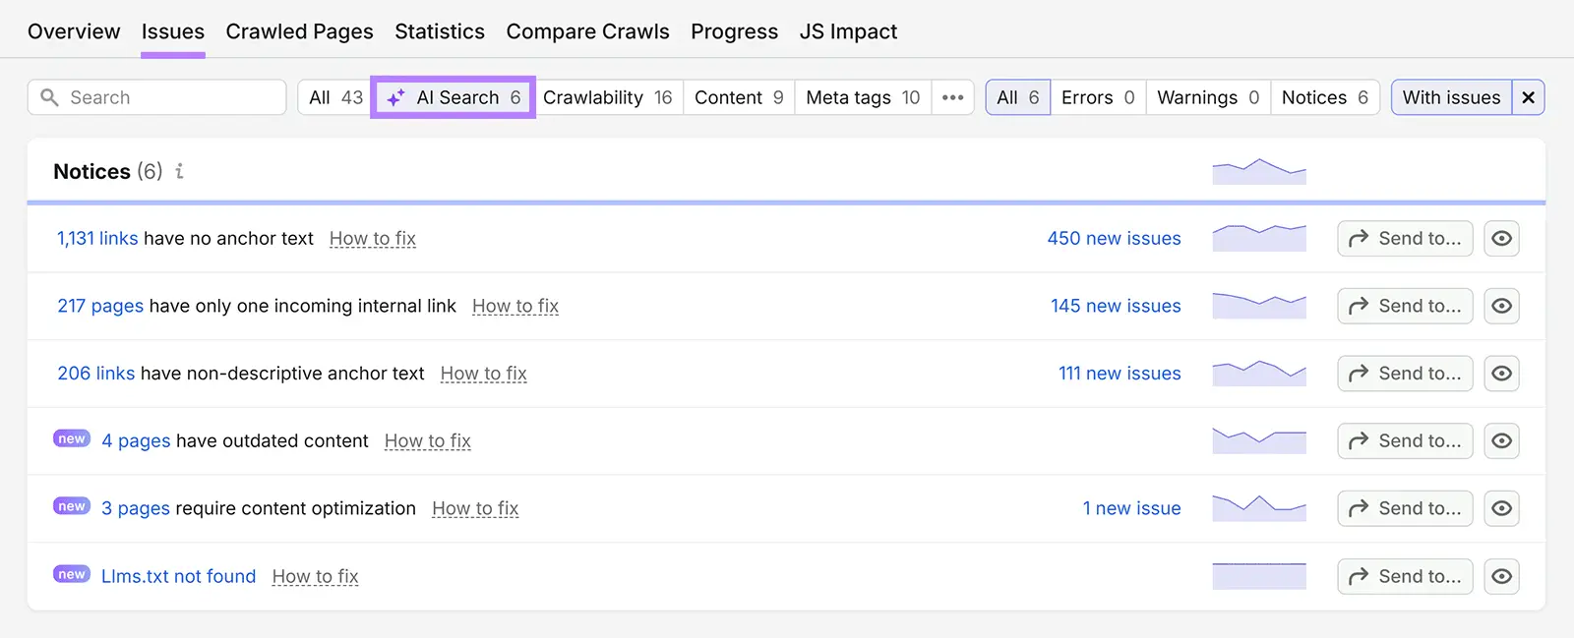Image resolution: width=1574 pixels, height=638 pixels.
Task: Click trend chart in Notices header
Action: coord(1259,171)
